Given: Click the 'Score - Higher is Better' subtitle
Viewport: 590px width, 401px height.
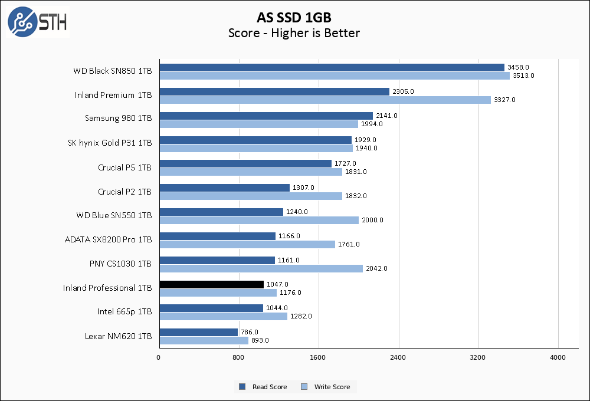Looking at the screenshot, I should 294,33.
